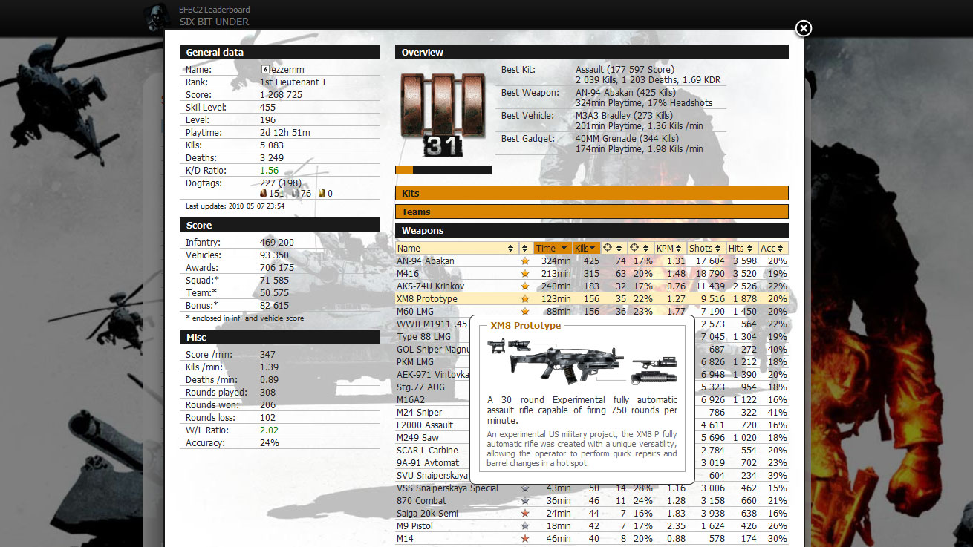Click the bronze star for M14
This screenshot has width=973, height=547.
point(524,539)
